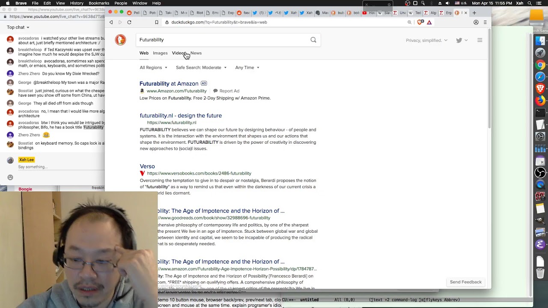The width and height of the screenshot is (548, 308).
Task: Switch to News results tab
Action: 196,53
